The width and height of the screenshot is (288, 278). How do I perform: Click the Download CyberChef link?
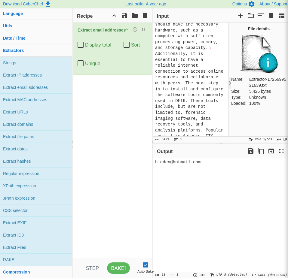26,4
